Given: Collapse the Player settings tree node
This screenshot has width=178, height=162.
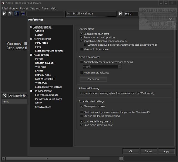Looking at the screenshot, I should (31, 55).
